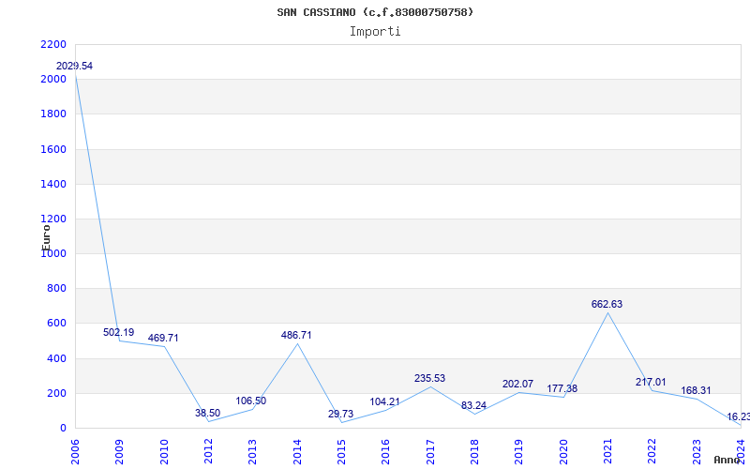Click the 200 y-axis tick label
Image resolution: width=750 pixels, height=469 pixels.
click(x=56, y=393)
